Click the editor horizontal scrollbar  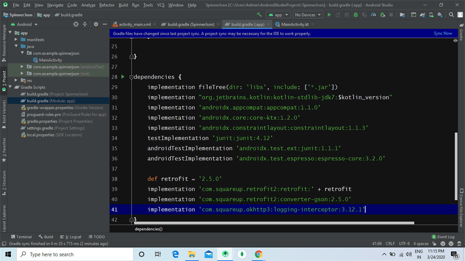tap(274, 223)
